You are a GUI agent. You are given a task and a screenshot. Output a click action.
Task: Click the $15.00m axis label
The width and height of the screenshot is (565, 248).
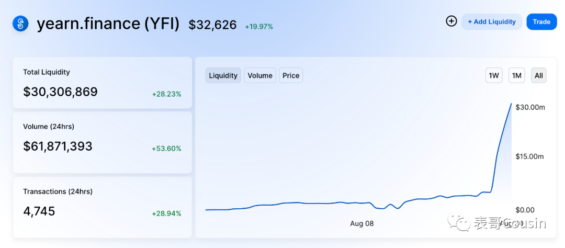click(530, 156)
